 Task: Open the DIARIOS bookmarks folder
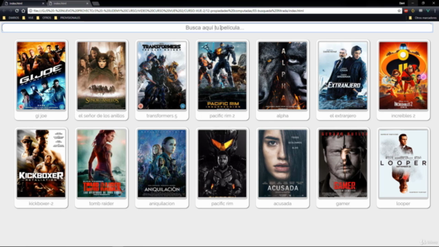tap(11, 18)
